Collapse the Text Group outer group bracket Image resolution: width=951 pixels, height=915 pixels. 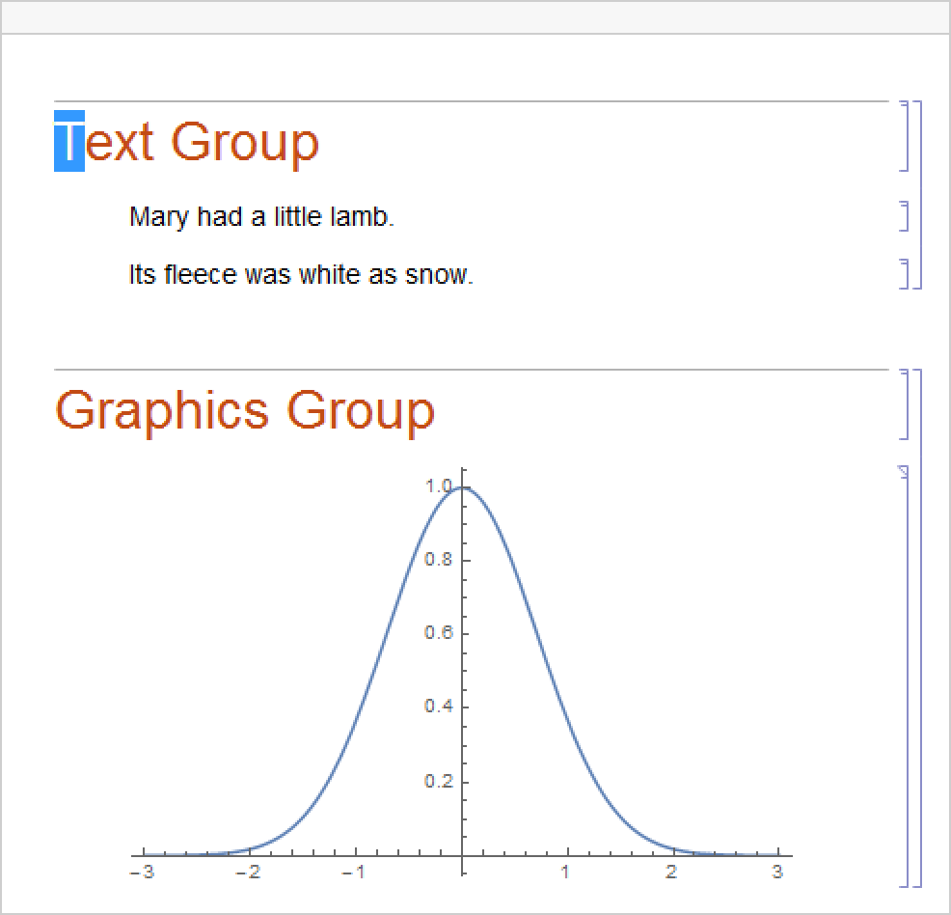[x=918, y=194]
